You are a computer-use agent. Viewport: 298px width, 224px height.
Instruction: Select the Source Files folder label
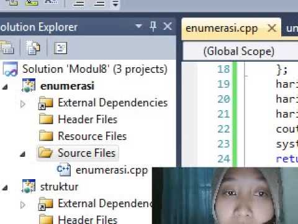86,153
